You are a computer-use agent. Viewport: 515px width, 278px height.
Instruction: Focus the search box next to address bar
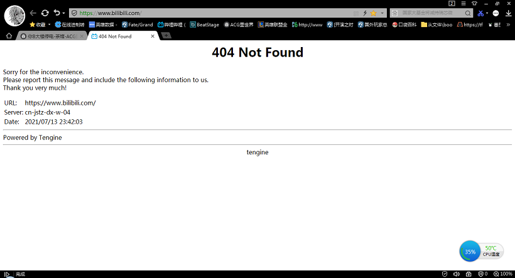[430, 13]
